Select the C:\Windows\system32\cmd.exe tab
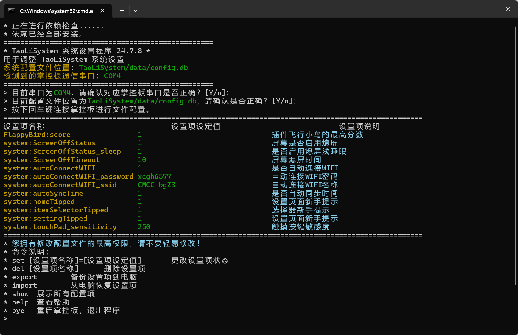Image resolution: width=518 pixels, height=335 pixels. (58, 11)
